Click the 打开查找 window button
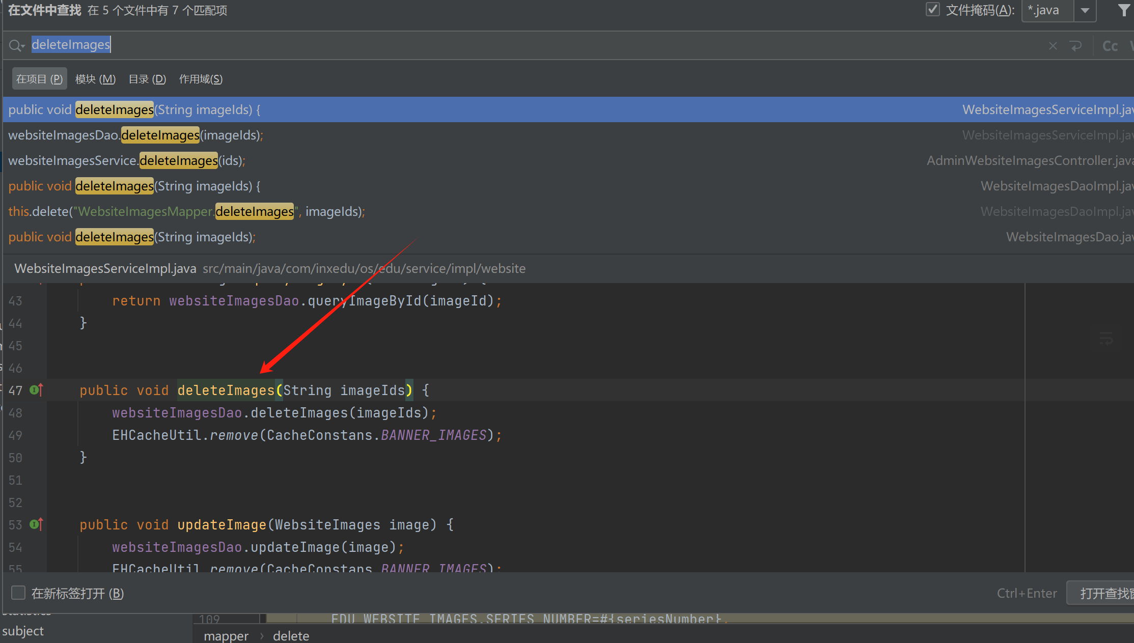This screenshot has height=643, width=1134. (1101, 593)
